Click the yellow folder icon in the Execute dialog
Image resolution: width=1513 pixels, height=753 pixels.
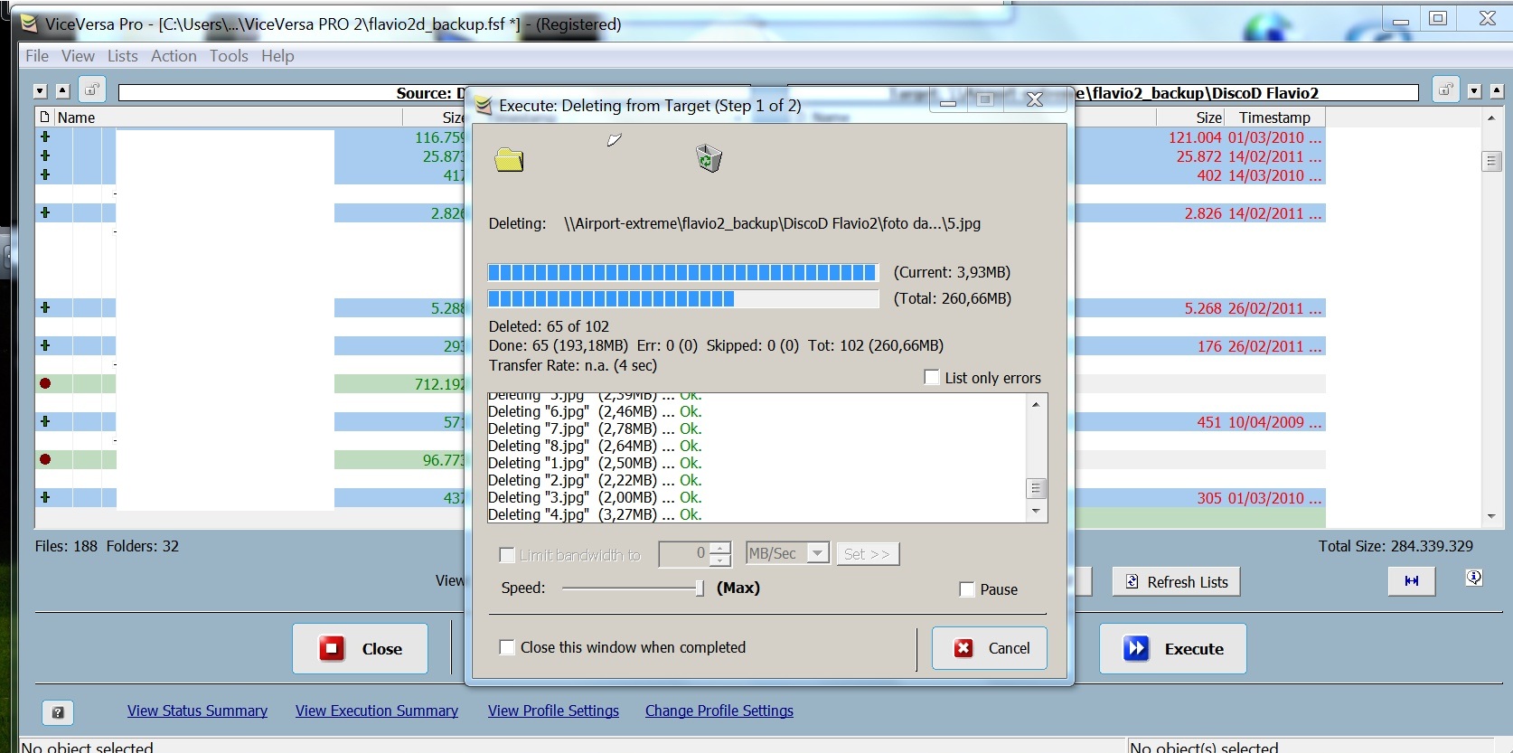pos(509,160)
